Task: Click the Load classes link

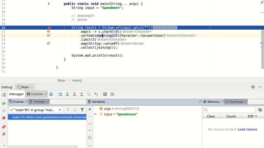Action: (x=247, y=129)
